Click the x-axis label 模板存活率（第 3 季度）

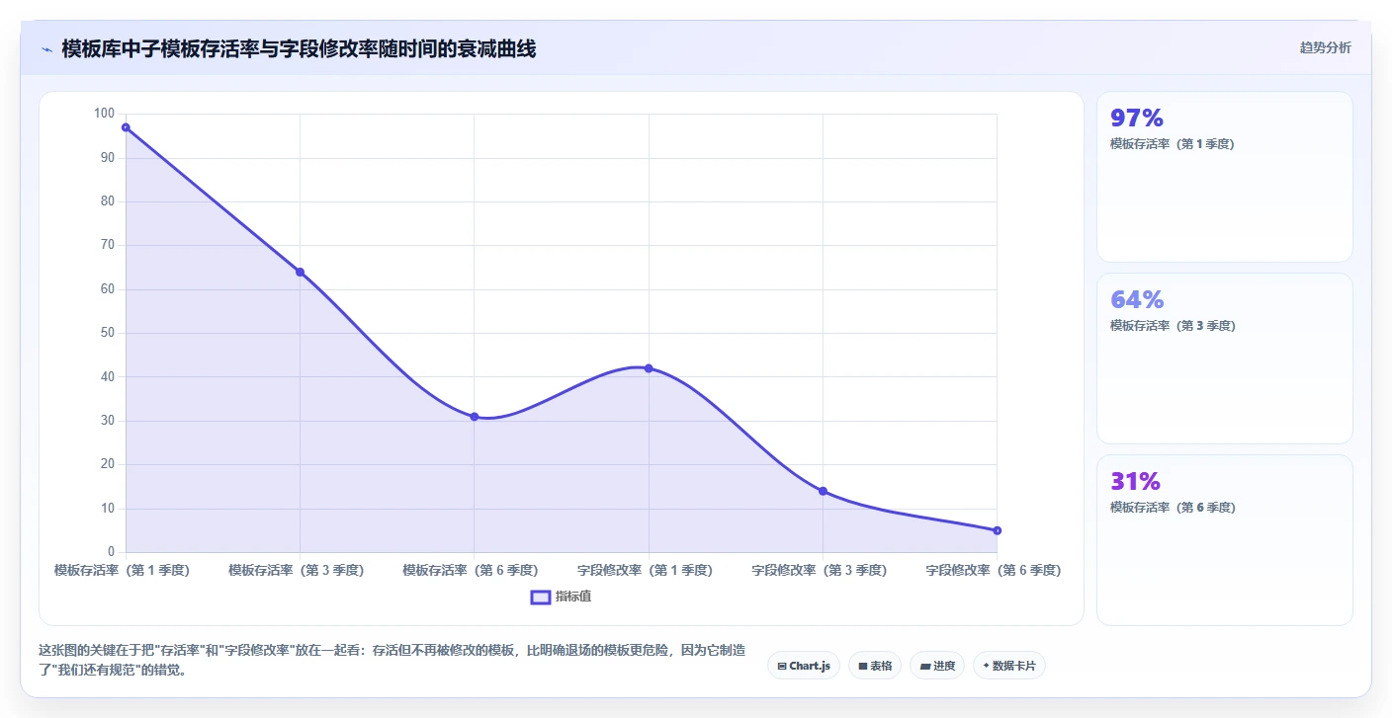[x=297, y=571]
